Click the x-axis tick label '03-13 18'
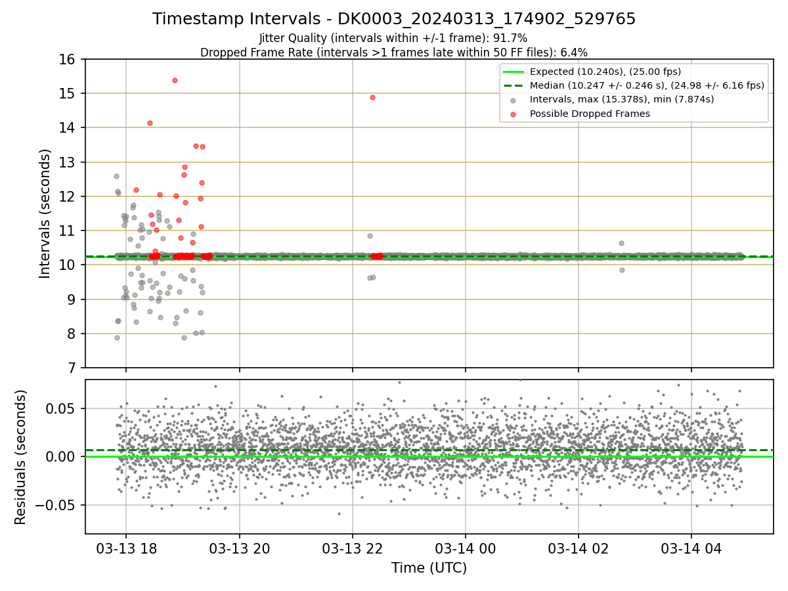 (126, 548)
